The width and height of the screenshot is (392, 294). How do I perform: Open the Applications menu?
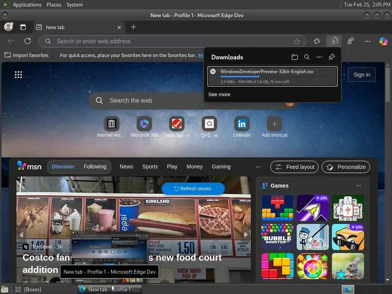[x=27, y=5]
